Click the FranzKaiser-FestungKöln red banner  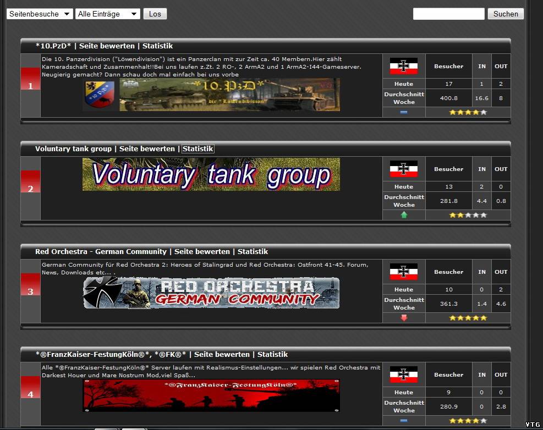click(211, 395)
